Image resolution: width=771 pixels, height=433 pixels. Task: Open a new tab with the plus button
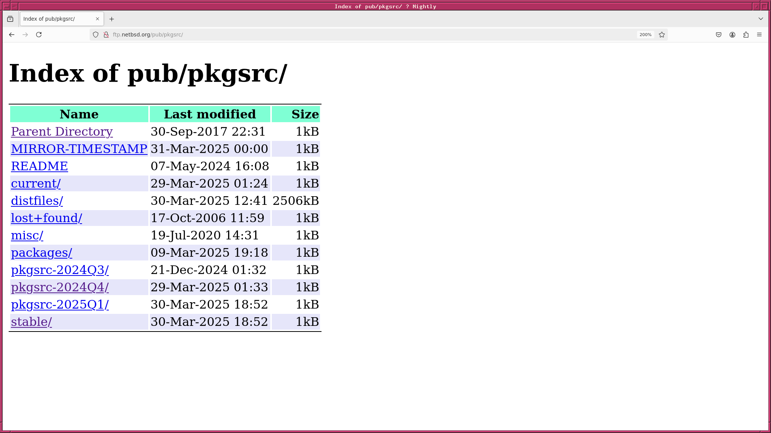tap(111, 19)
